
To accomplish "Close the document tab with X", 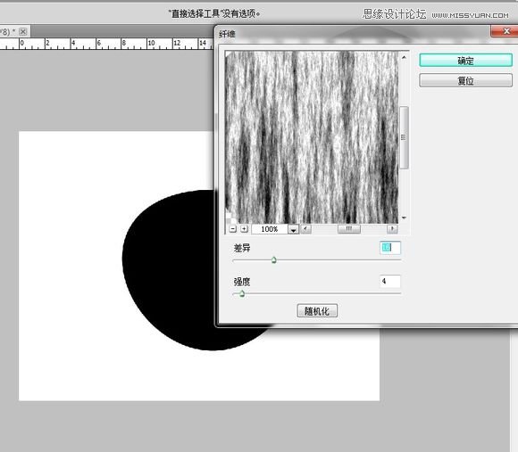I will (23, 32).
